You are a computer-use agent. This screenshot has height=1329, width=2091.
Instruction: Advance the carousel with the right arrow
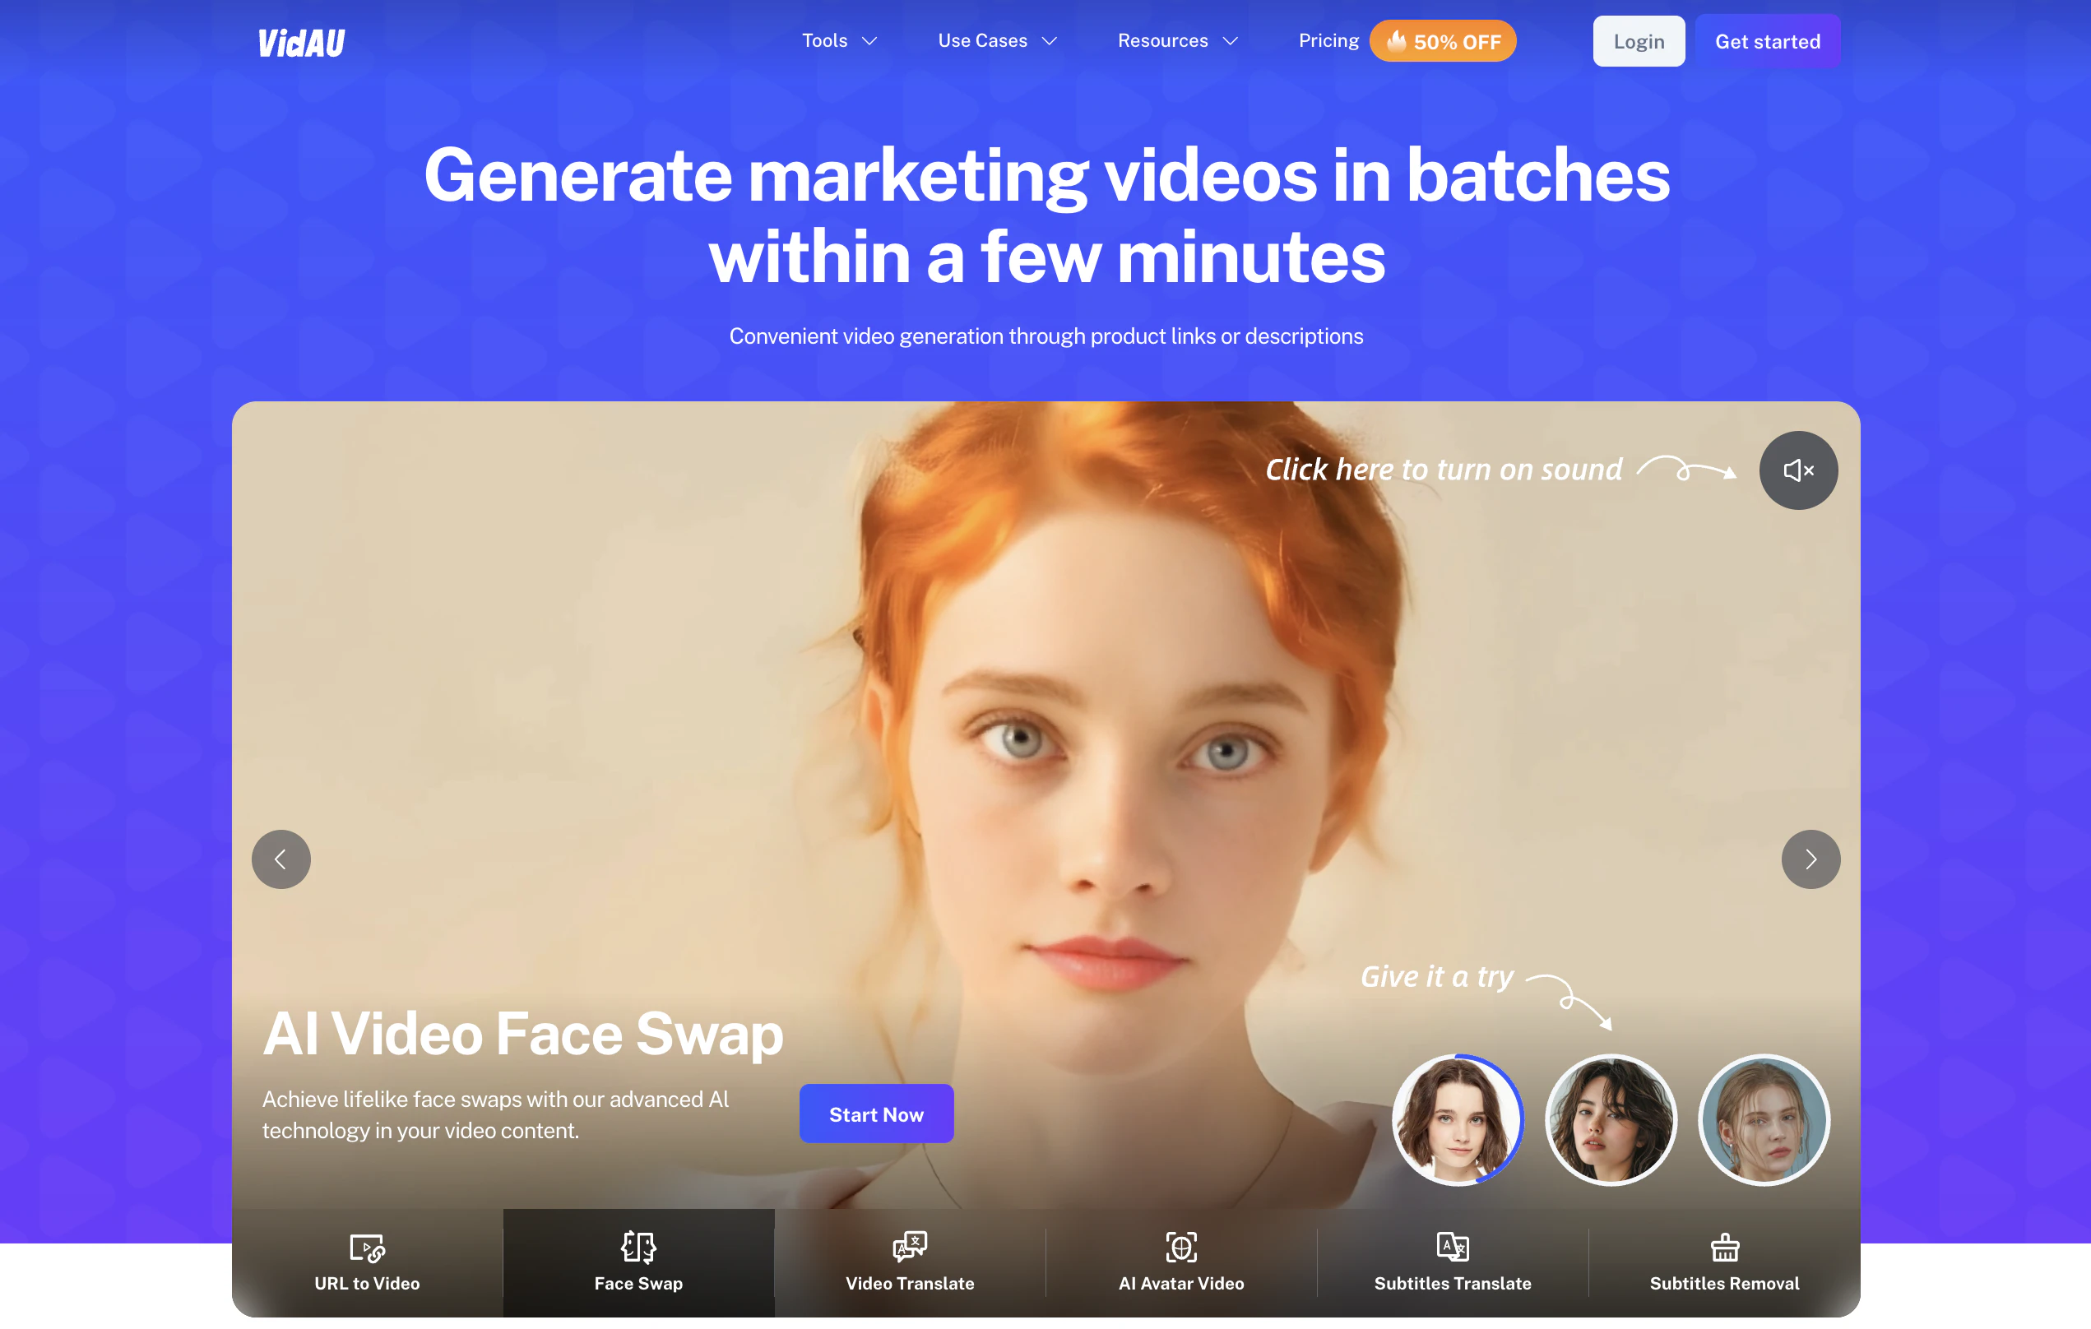(1810, 859)
